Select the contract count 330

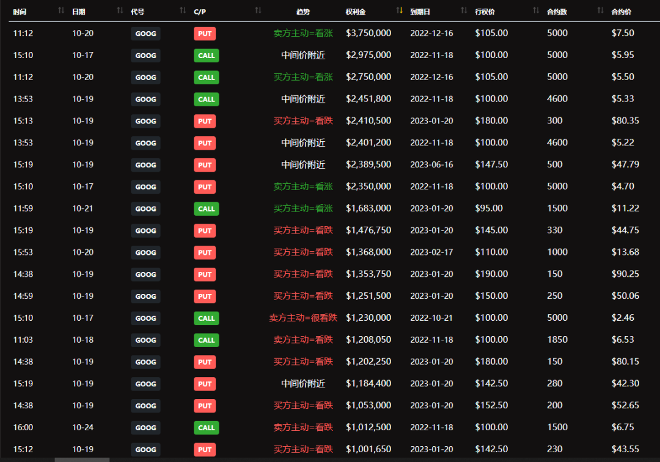[554, 230]
